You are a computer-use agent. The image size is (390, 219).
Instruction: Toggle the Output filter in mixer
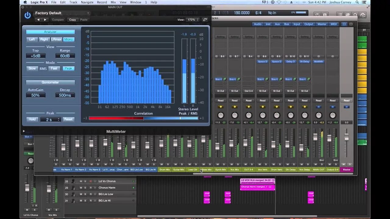pyautogui.click(x=309, y=24)
